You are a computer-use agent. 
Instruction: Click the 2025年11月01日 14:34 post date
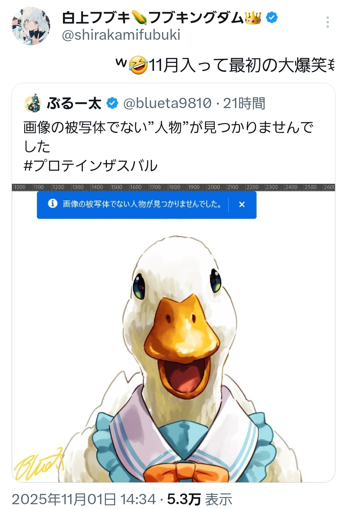point(84,499)
